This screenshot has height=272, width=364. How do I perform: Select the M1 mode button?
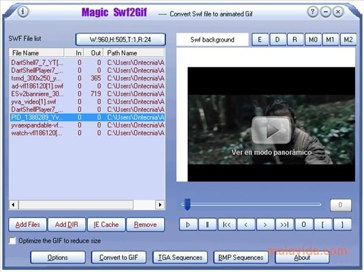click(x=331, y=40)
